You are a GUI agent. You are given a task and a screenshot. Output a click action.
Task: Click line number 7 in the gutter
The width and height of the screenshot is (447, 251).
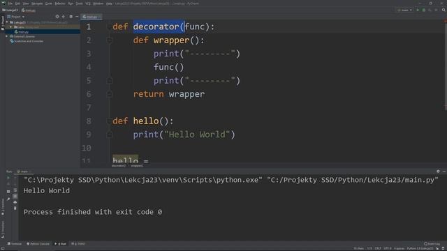click(89, 107)
